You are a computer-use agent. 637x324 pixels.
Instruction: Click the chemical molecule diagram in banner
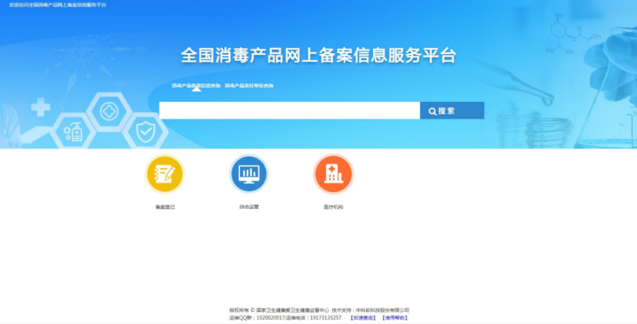pyautogui.click(x=572, y=35)
